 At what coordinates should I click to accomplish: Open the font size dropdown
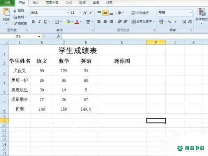80,13
